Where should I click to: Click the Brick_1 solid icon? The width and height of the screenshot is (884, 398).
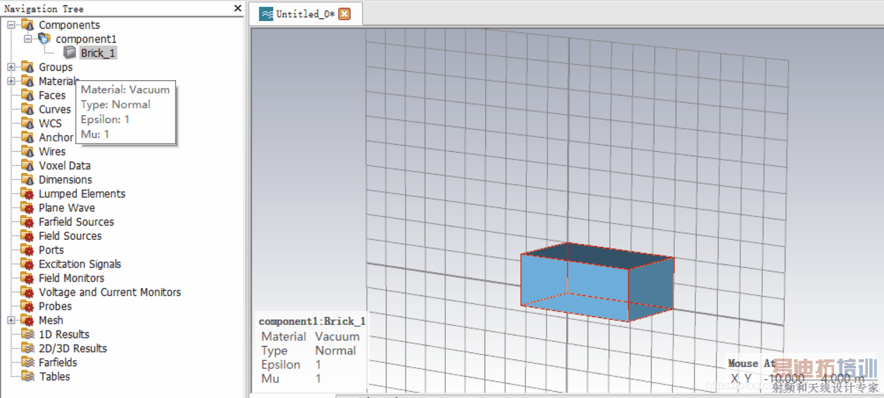click(x=70, y=53)
